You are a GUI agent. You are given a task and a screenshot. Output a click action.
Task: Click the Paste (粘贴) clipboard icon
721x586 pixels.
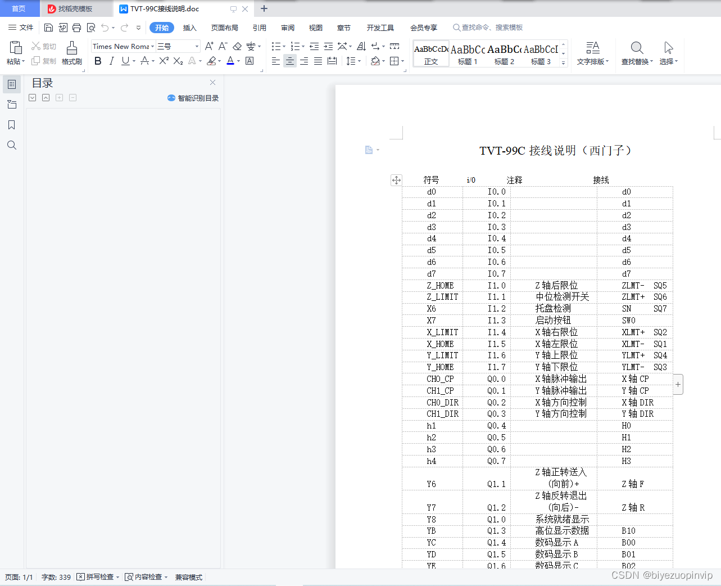tap(16, 48)
